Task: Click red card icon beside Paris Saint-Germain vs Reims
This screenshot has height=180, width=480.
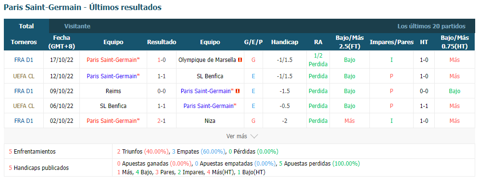Action: pyautogui.click(x=238, y=91)
